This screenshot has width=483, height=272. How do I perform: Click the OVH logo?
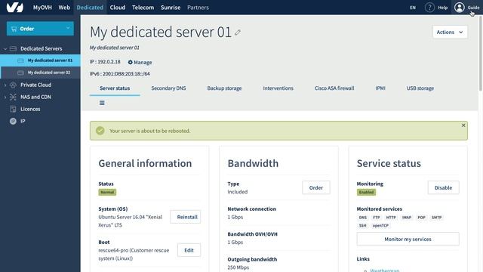point(15,8)
